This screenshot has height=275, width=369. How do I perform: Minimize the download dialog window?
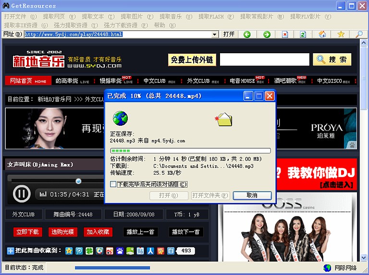click(248, 96)
